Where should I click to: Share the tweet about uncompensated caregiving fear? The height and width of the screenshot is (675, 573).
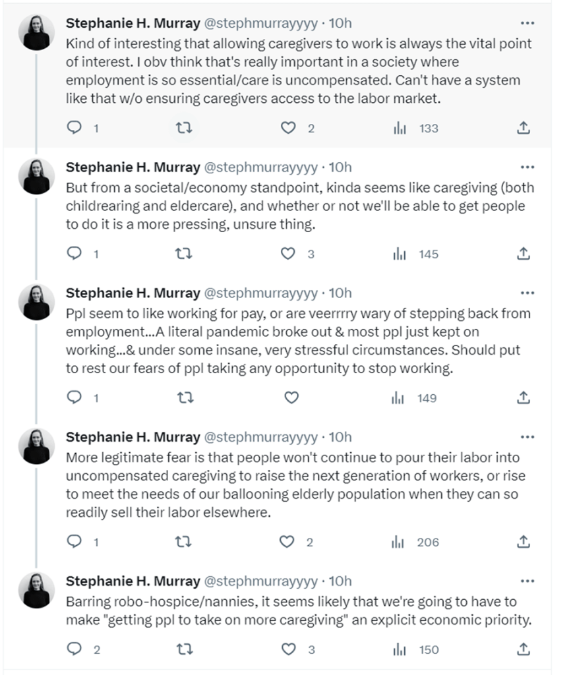click(x=523, y=542)
